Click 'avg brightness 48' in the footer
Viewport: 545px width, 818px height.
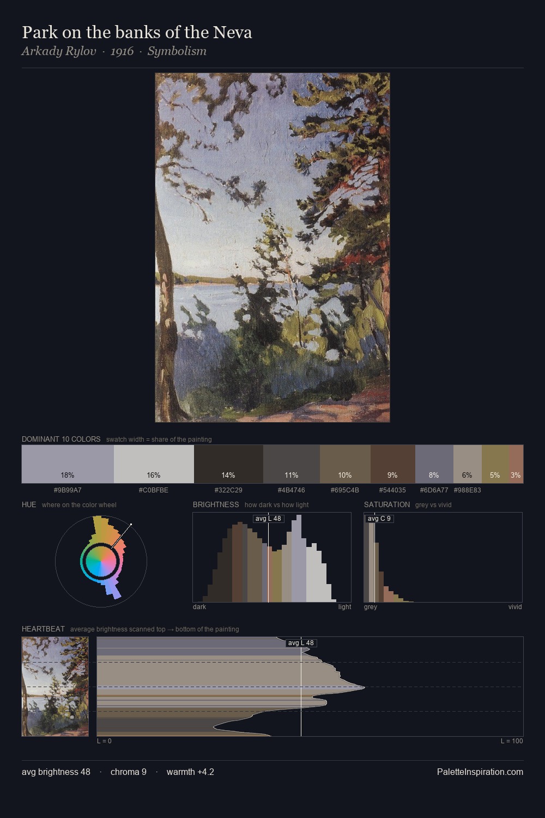click(x=56, y=772)
